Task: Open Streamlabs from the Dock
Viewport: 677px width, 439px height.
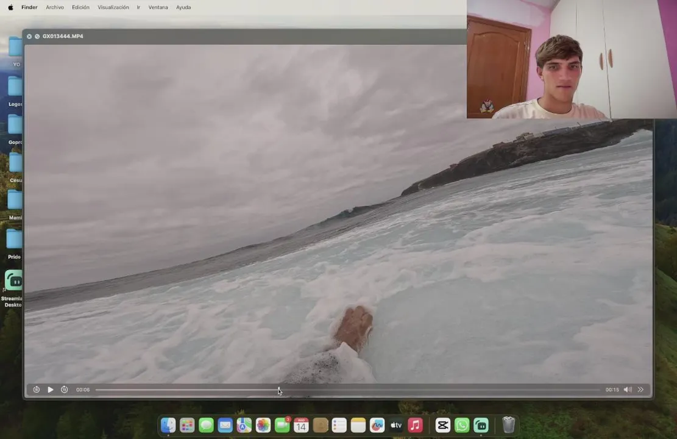Action: tap(481, 425)
